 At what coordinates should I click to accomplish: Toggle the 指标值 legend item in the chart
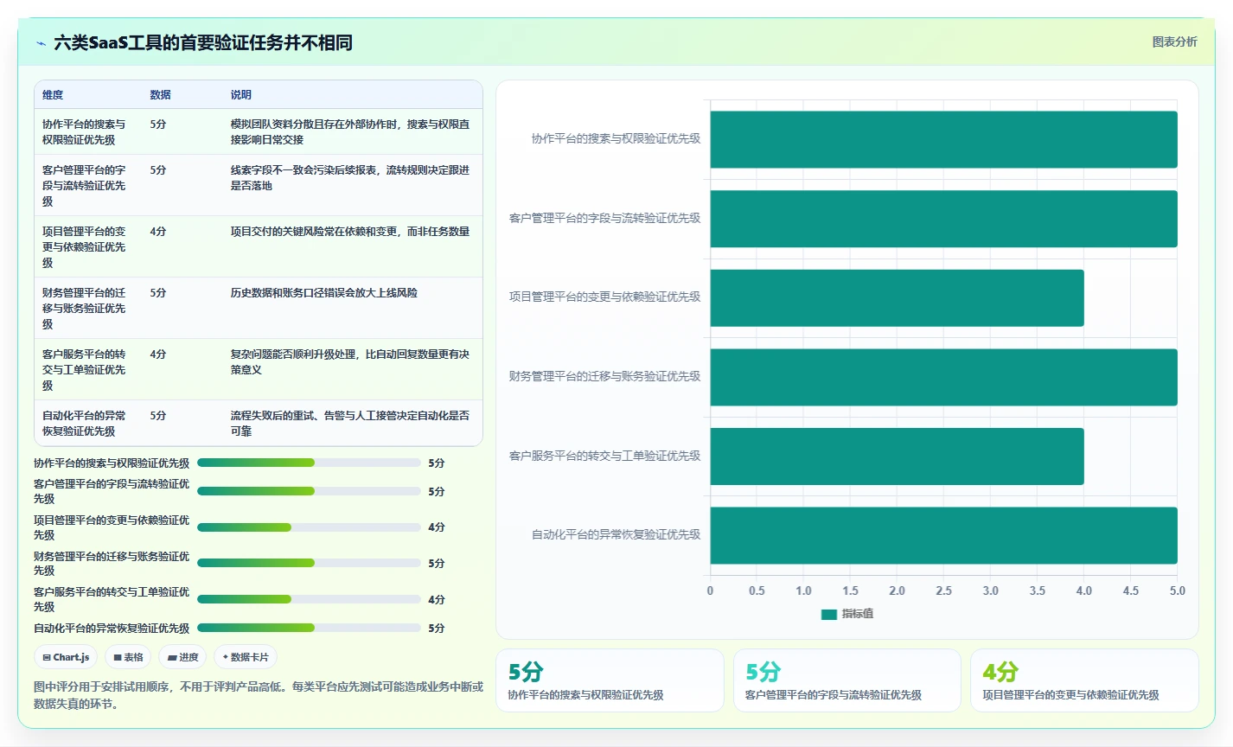[847, 614]
